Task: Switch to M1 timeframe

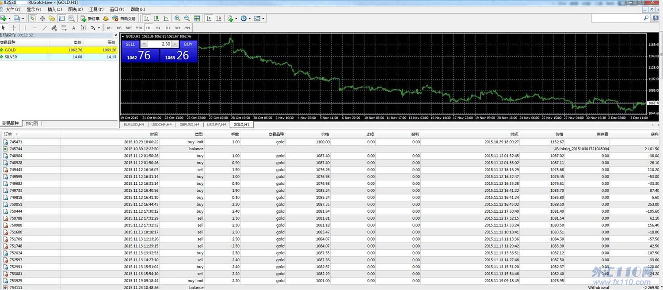Action: point(110,28)
